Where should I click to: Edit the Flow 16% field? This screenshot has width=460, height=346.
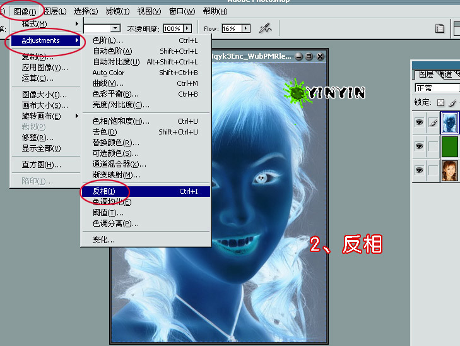click(x=232, y=28)
